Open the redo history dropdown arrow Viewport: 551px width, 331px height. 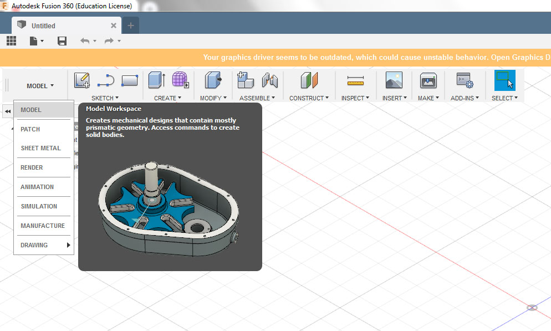pyautogui.click(x=119, y=41)
